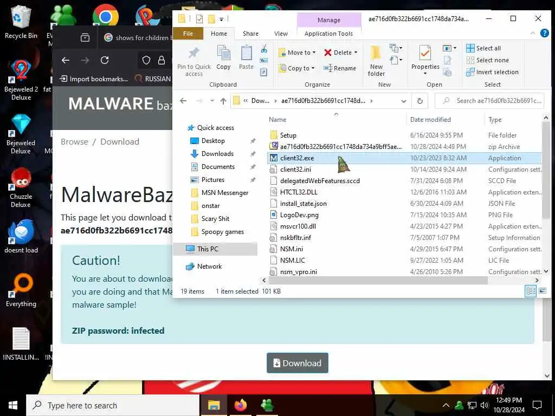The width and height of the screenshot is (555, 416).
Task: Select the Setup folder
Action: click(288, 135)
